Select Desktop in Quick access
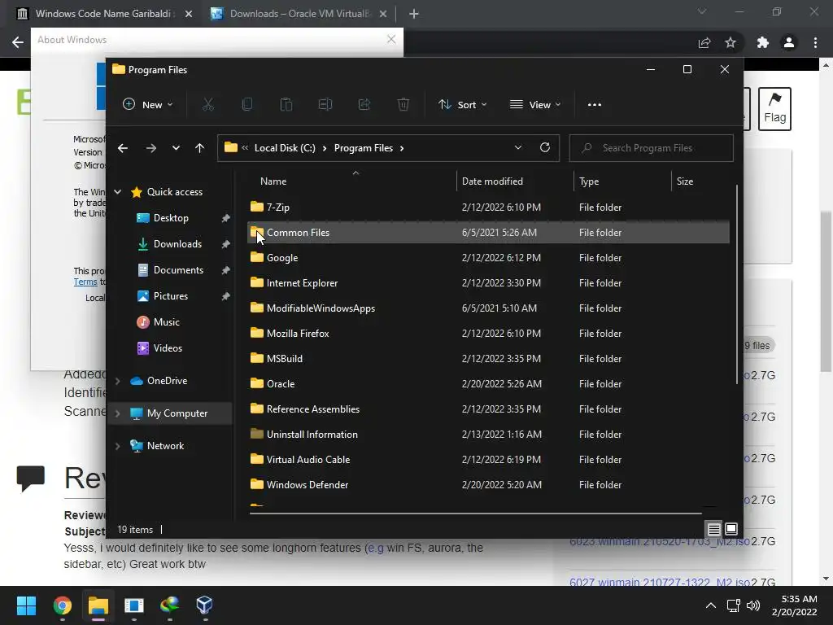The image size is (833, 625). coord(171,218)
